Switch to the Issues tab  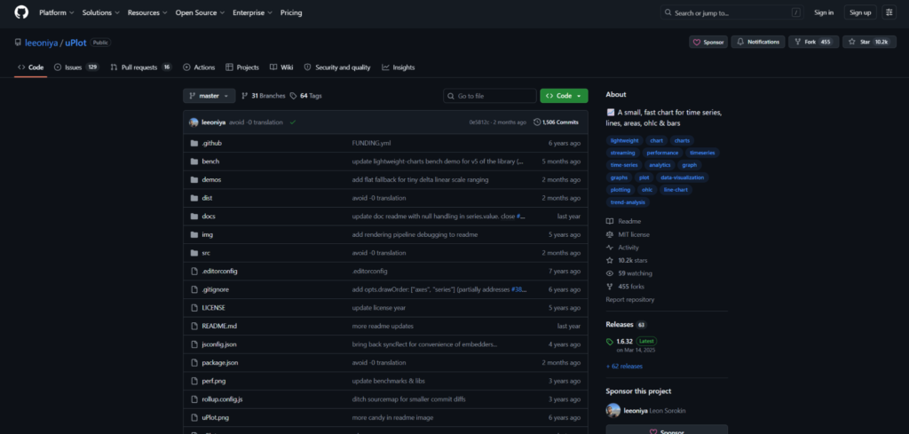76,67
